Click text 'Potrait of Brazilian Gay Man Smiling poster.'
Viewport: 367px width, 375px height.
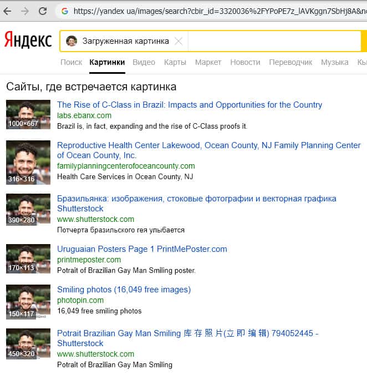126,271
